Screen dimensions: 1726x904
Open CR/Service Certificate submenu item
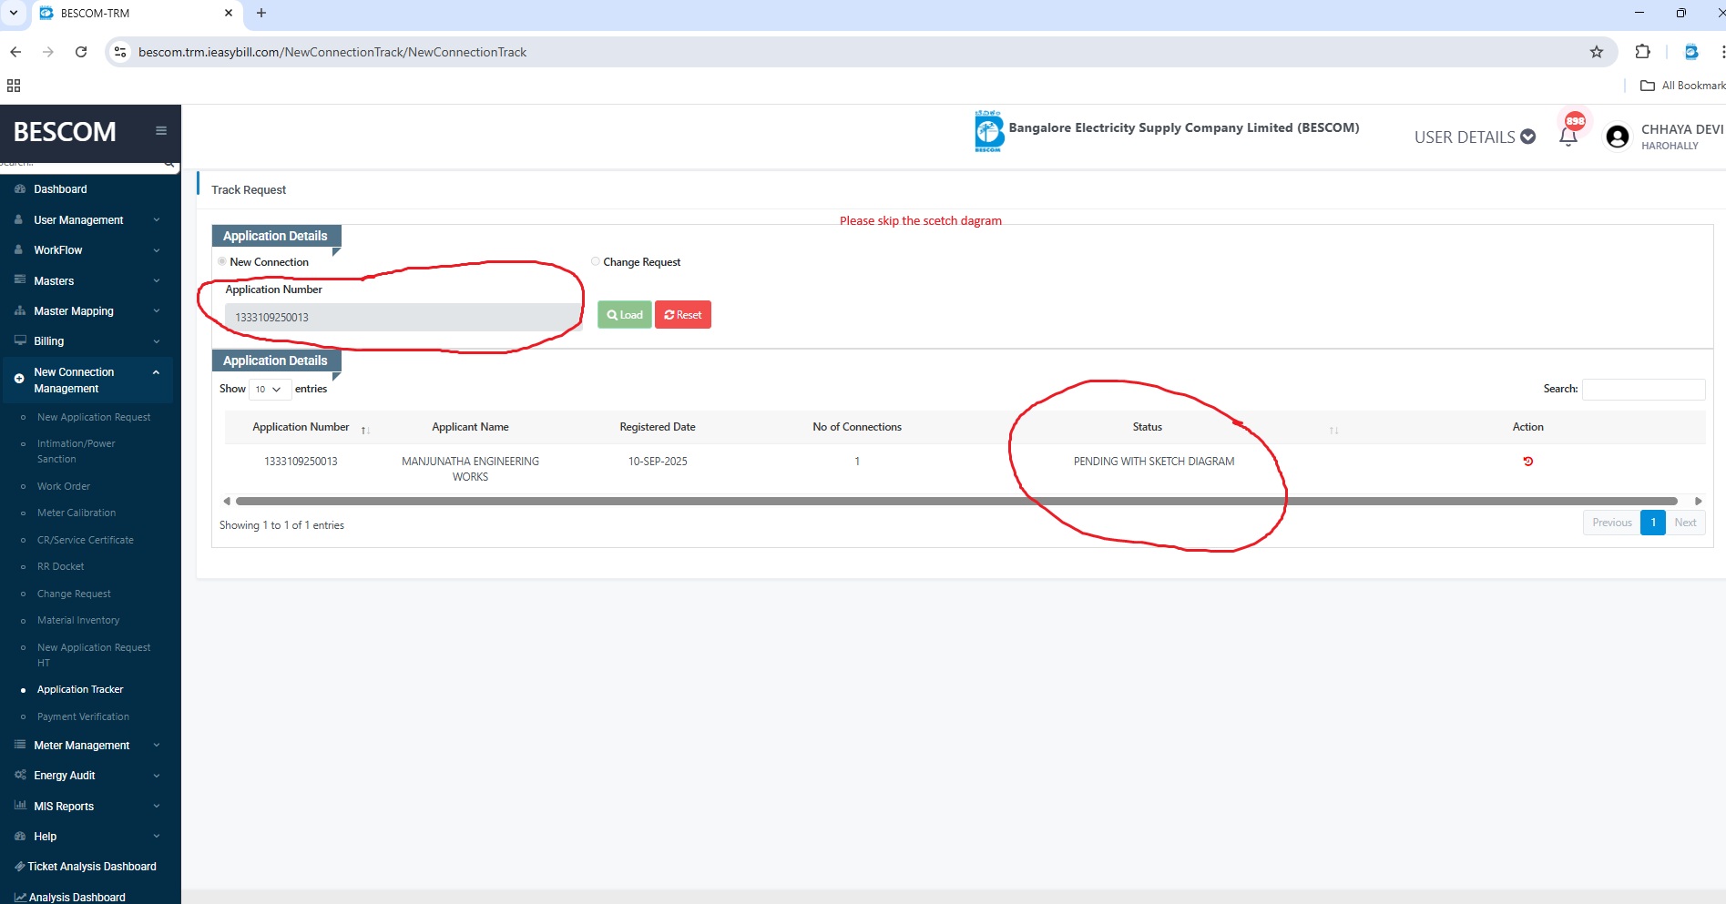tap(86, 540)
